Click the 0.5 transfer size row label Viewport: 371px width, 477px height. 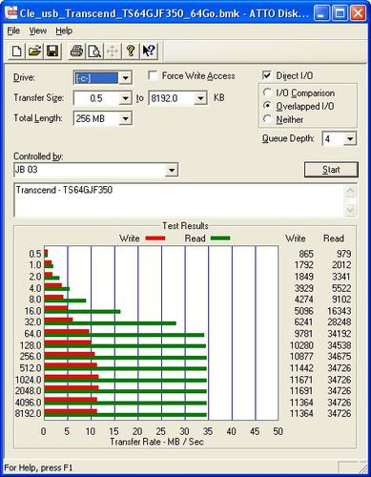(x=35, y=254)
